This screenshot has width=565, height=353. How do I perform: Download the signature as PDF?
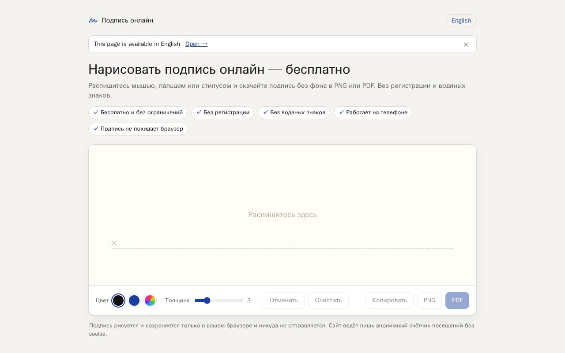(457, 300)
